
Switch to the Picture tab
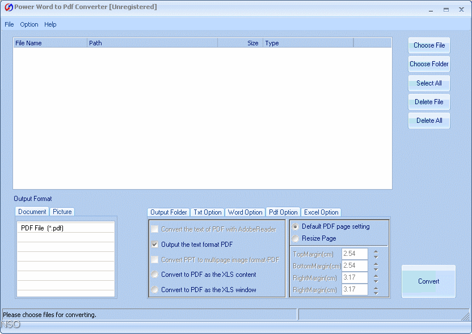pos(62,212)
